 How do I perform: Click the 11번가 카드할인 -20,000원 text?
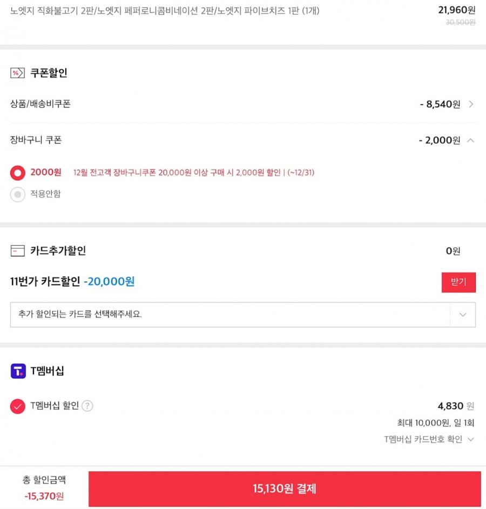coord(72,281)
